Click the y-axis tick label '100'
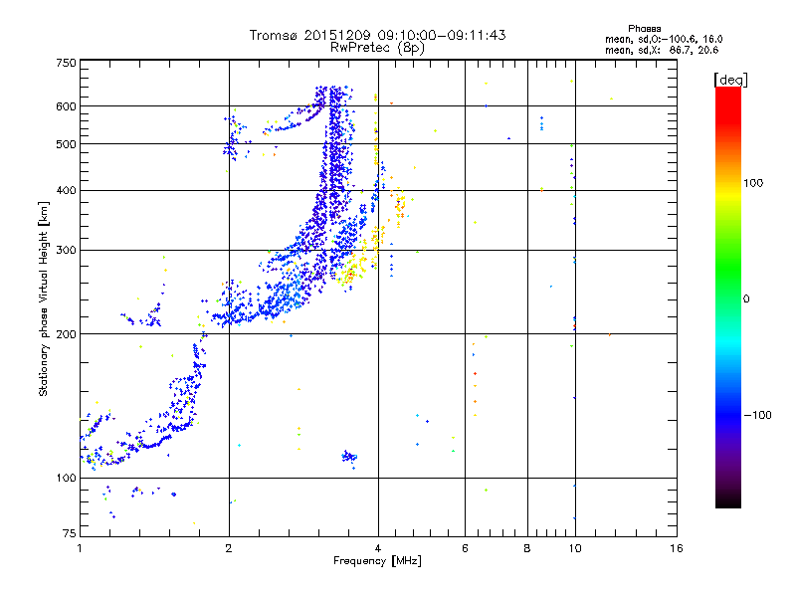The width and height of the screenshot is (796, 597). point(66,478)
